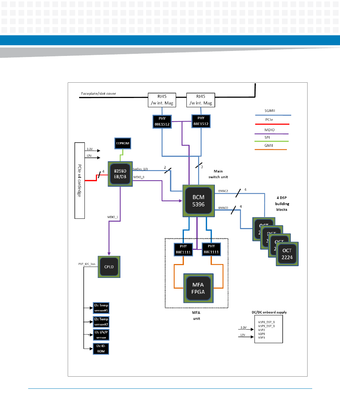Select the PCIe x4 cardedge box
The height and width of the screenshot is (408, 340).
(80, 181)
